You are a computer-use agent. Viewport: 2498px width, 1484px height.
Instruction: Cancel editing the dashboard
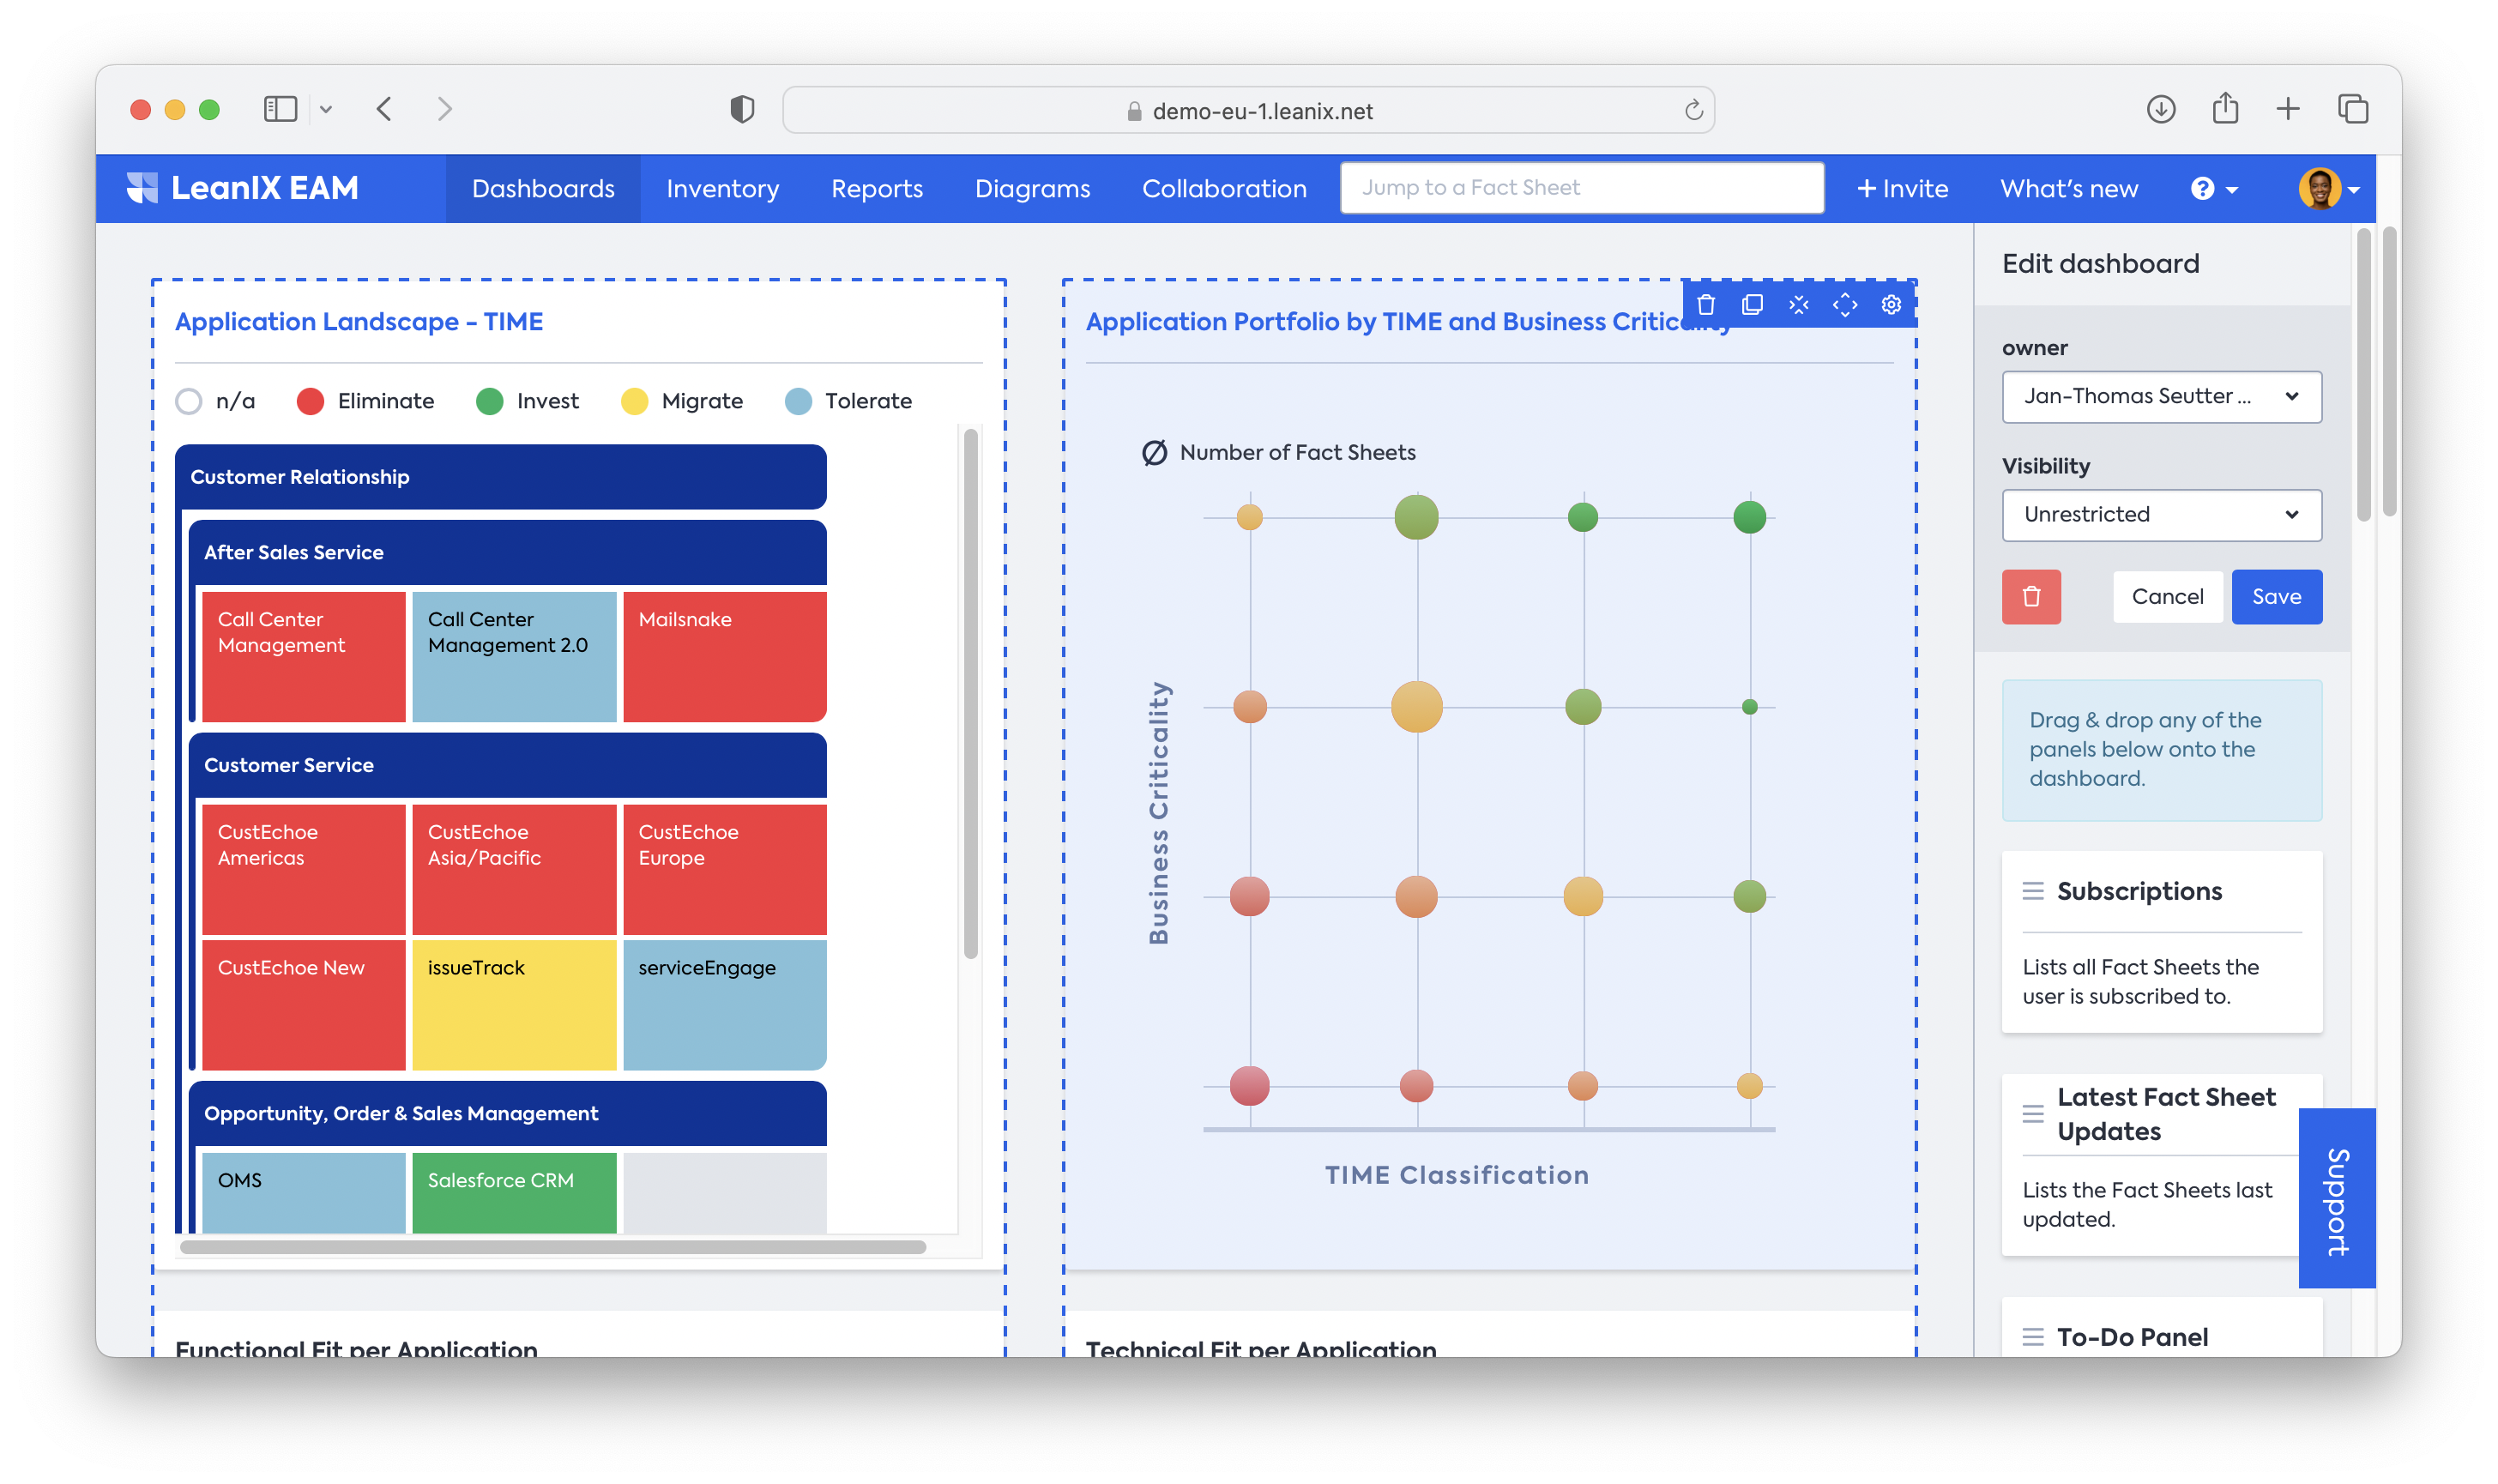(2167, 597)
